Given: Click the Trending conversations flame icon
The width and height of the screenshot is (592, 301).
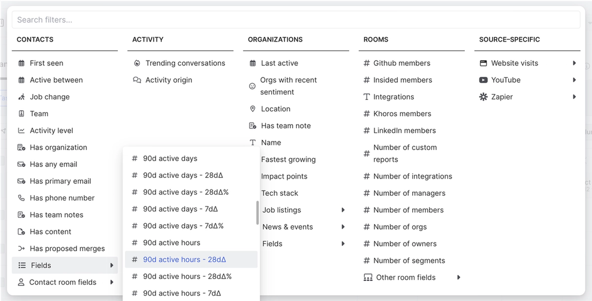Looking at the screenshot, I should pos(137,63).
